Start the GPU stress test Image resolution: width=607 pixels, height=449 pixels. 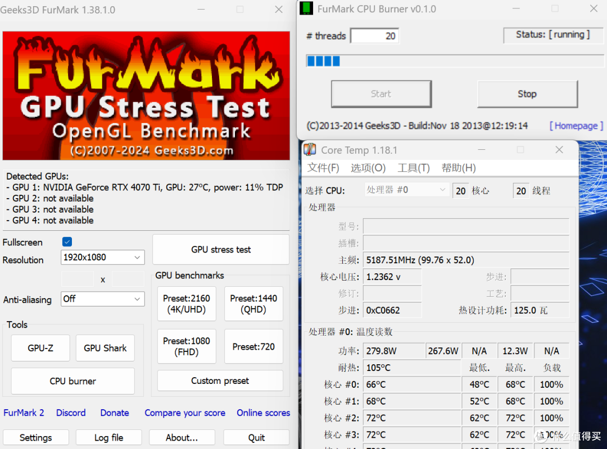(221, 249)
